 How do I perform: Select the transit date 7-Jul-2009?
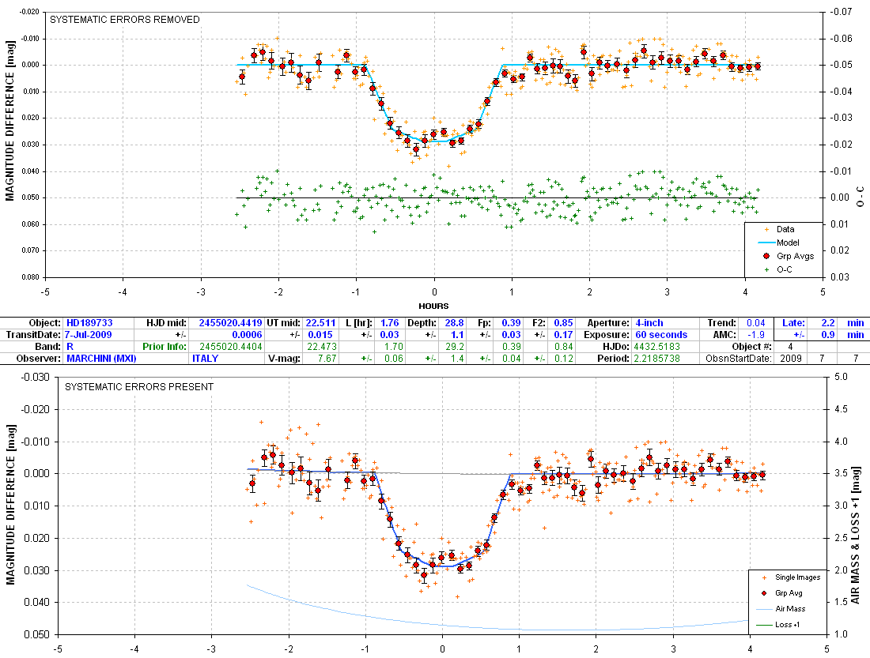click(89, 335)
